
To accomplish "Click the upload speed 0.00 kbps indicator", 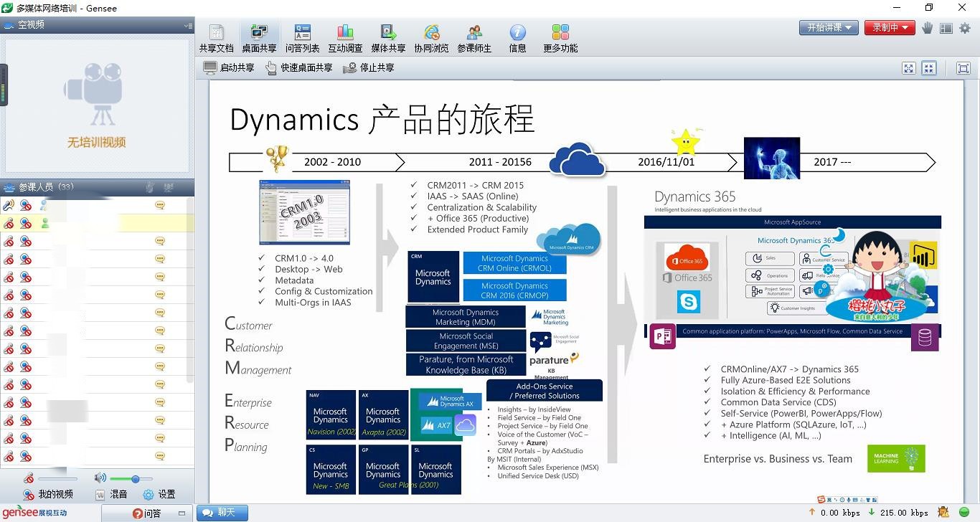I will (834, 513).
